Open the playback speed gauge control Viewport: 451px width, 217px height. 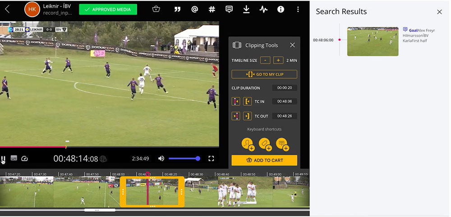pos(25,158)
